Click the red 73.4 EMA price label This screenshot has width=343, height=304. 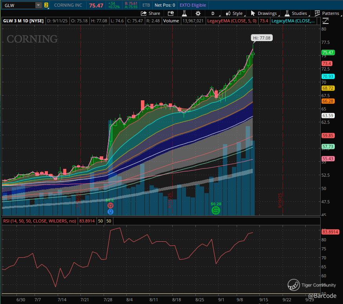click(327, 63)
